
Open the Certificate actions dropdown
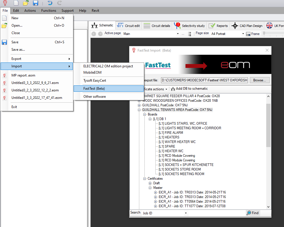pyautogui.click(x=155, y=89)
